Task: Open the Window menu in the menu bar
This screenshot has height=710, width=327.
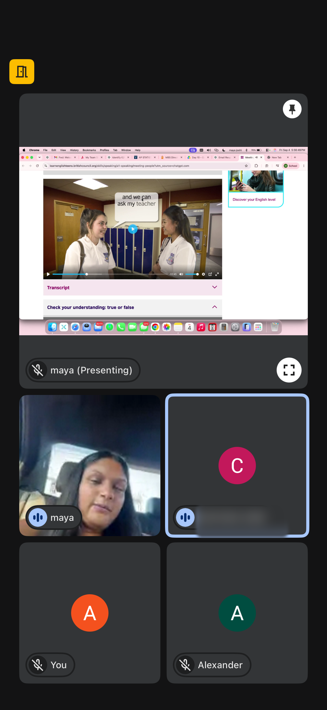Action: pyautogui.click(x=126, y=150)
